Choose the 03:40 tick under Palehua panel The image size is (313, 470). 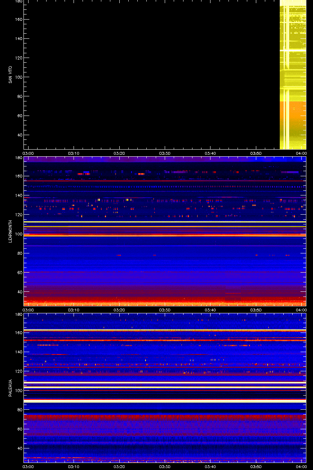tap(210, 466)
